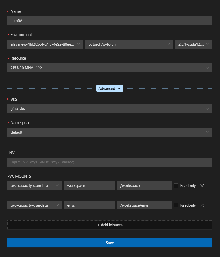Click the workspace sub-path input field
Screen dimensions: 220x257
coord(89,186)
